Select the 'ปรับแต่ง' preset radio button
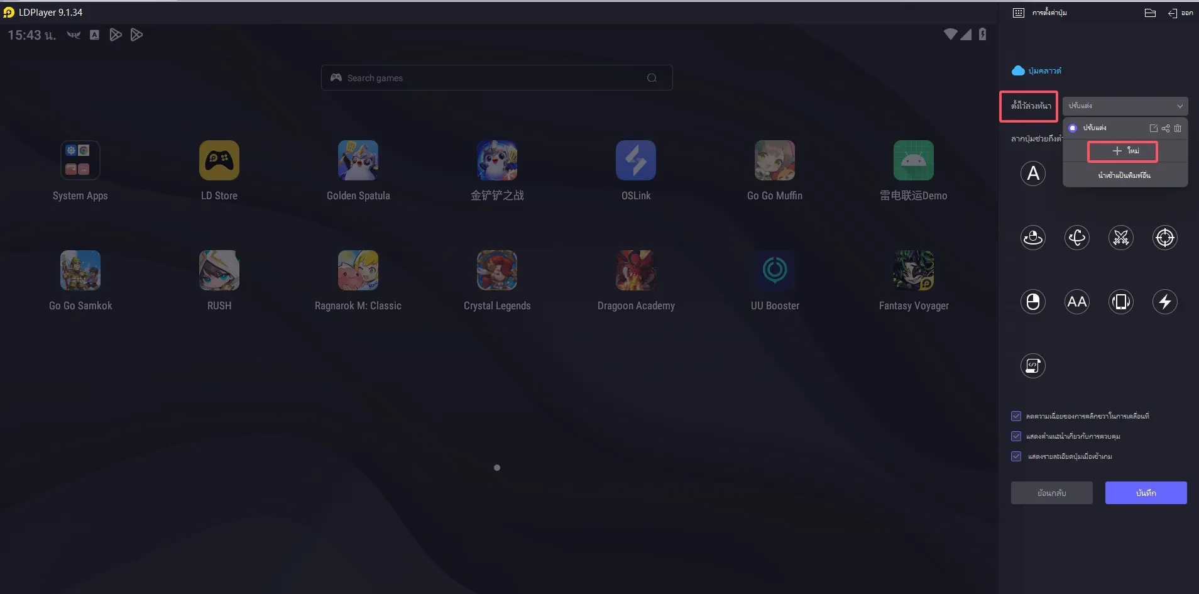Viewport: 1199px width, 594px height. pyautogui.click(x=1073, y=128)
